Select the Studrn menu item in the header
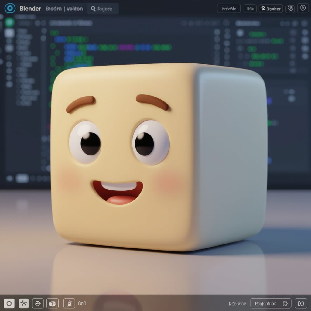 tap(53, 9)
